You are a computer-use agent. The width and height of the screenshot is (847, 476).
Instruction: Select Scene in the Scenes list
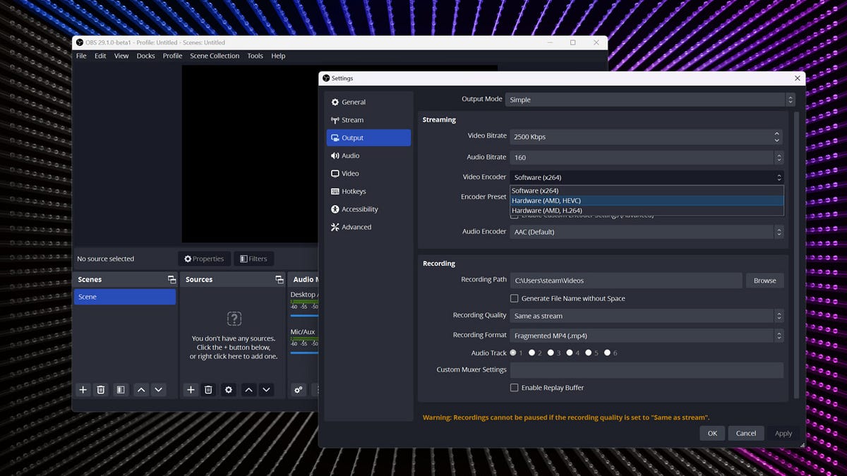point(125,297)
